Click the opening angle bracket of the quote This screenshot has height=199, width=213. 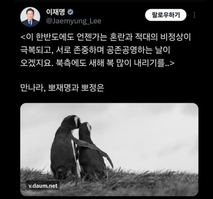click(22, 37)
